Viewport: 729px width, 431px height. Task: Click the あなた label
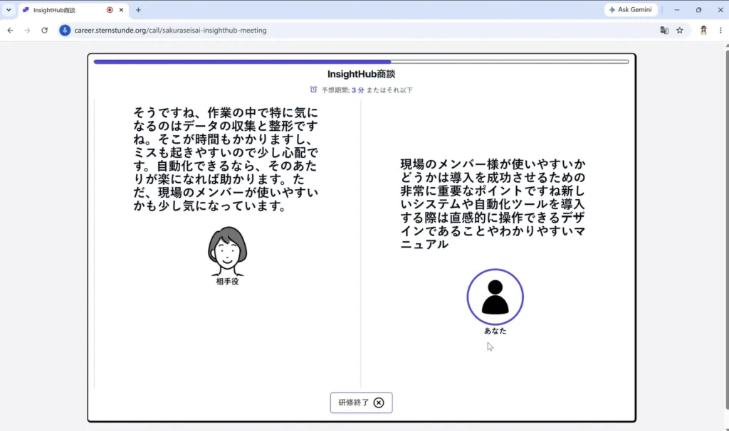pyautogui.click(x=495, y=331)
